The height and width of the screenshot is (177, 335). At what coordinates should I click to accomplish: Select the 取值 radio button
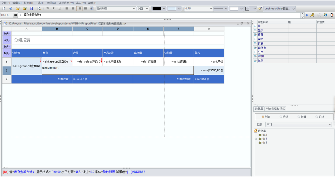[299, 117]
